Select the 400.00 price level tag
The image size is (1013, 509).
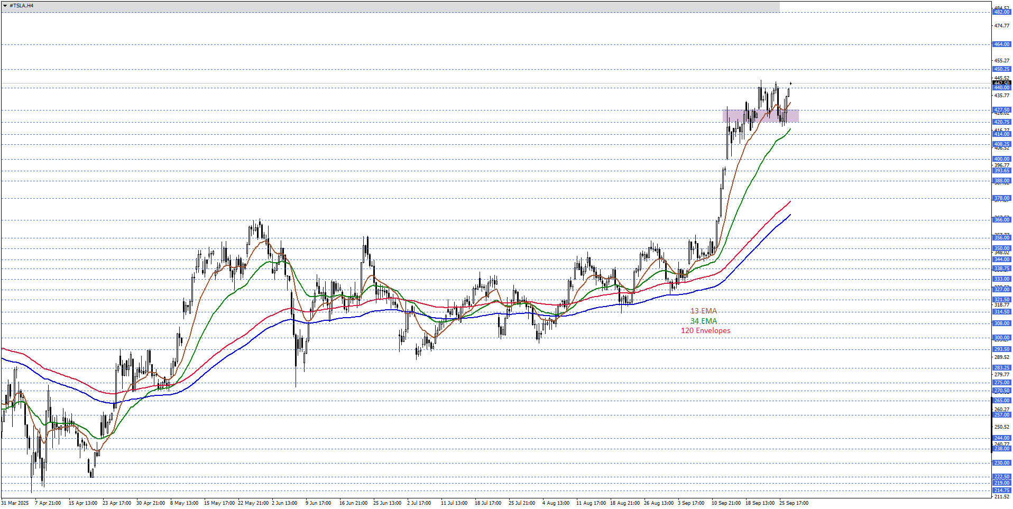click(x=1001, y=159)
